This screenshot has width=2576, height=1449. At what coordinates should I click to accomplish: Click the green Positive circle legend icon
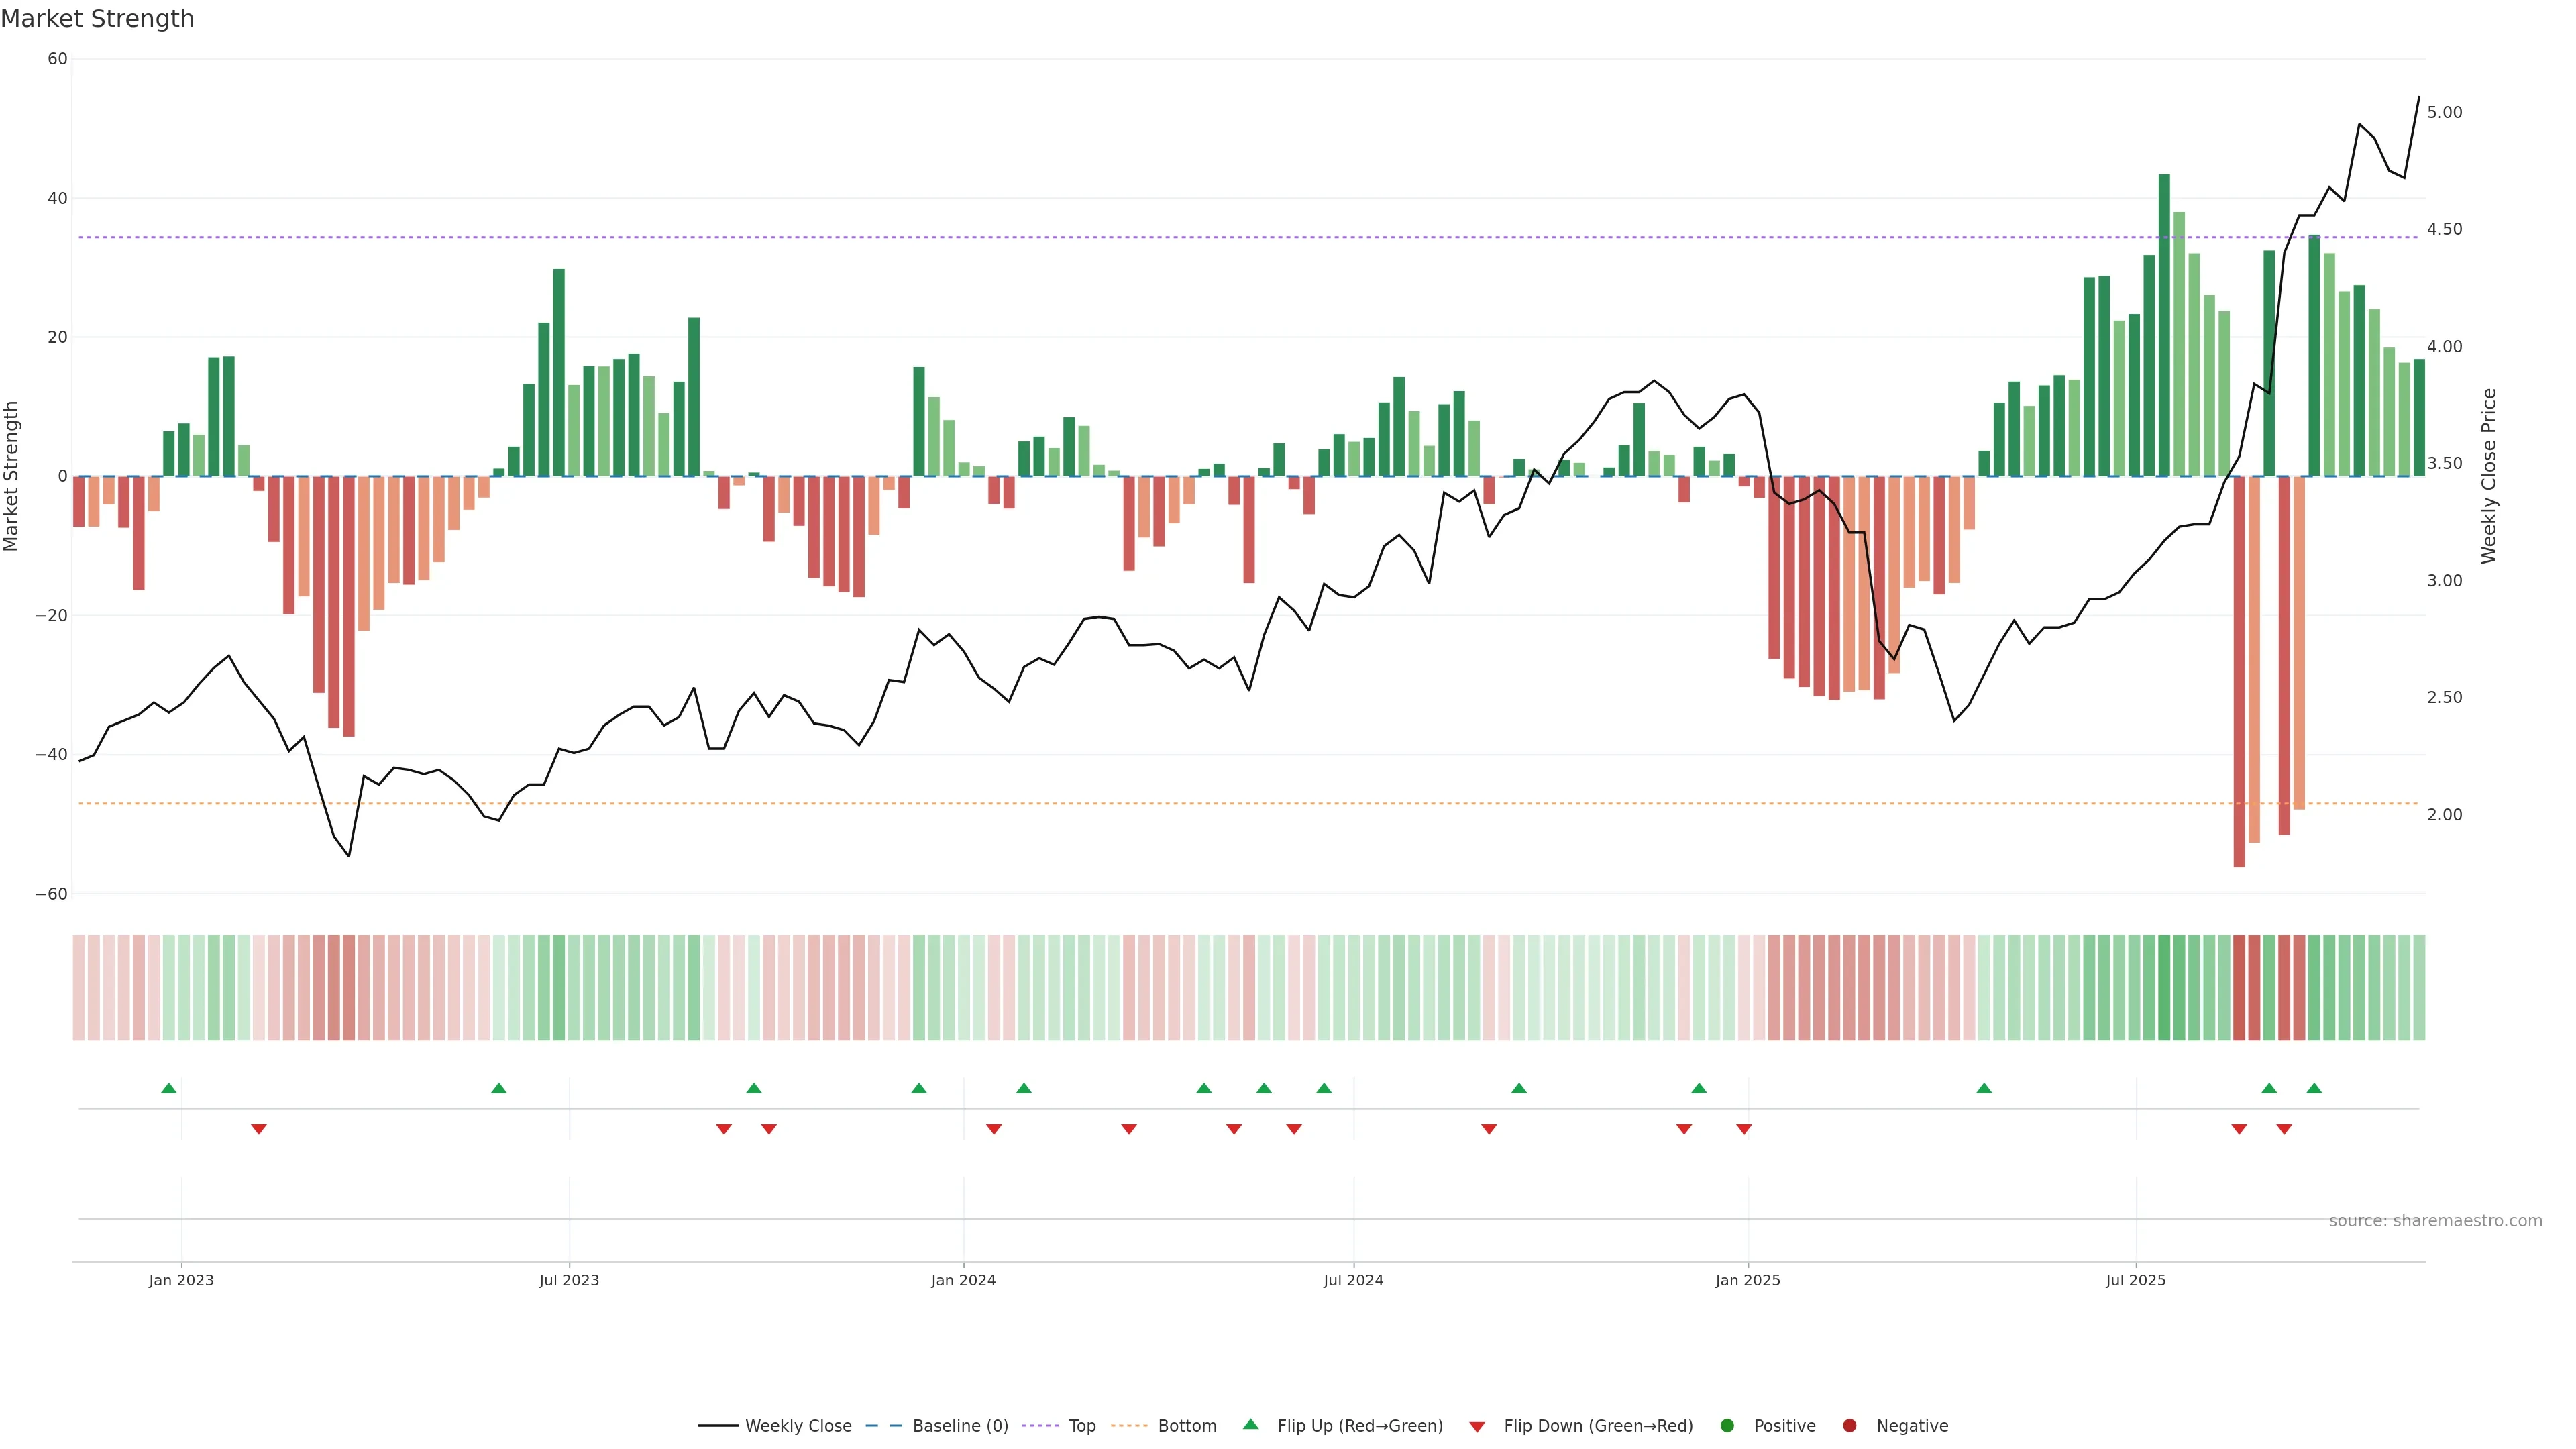(1727, 1425)
